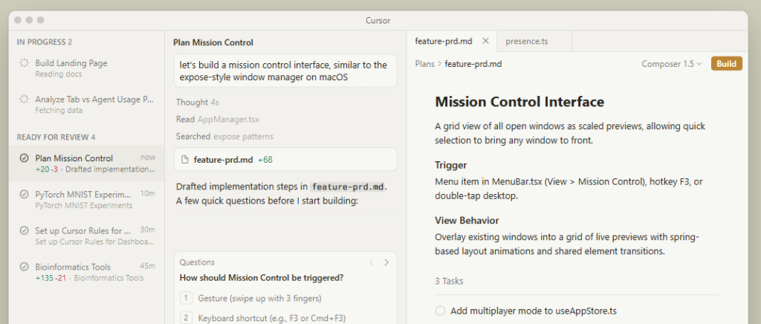The height and width of the screenshot is (324, 761).
Task: Open Bioinformatics Tools item
Action: point(86,272)
